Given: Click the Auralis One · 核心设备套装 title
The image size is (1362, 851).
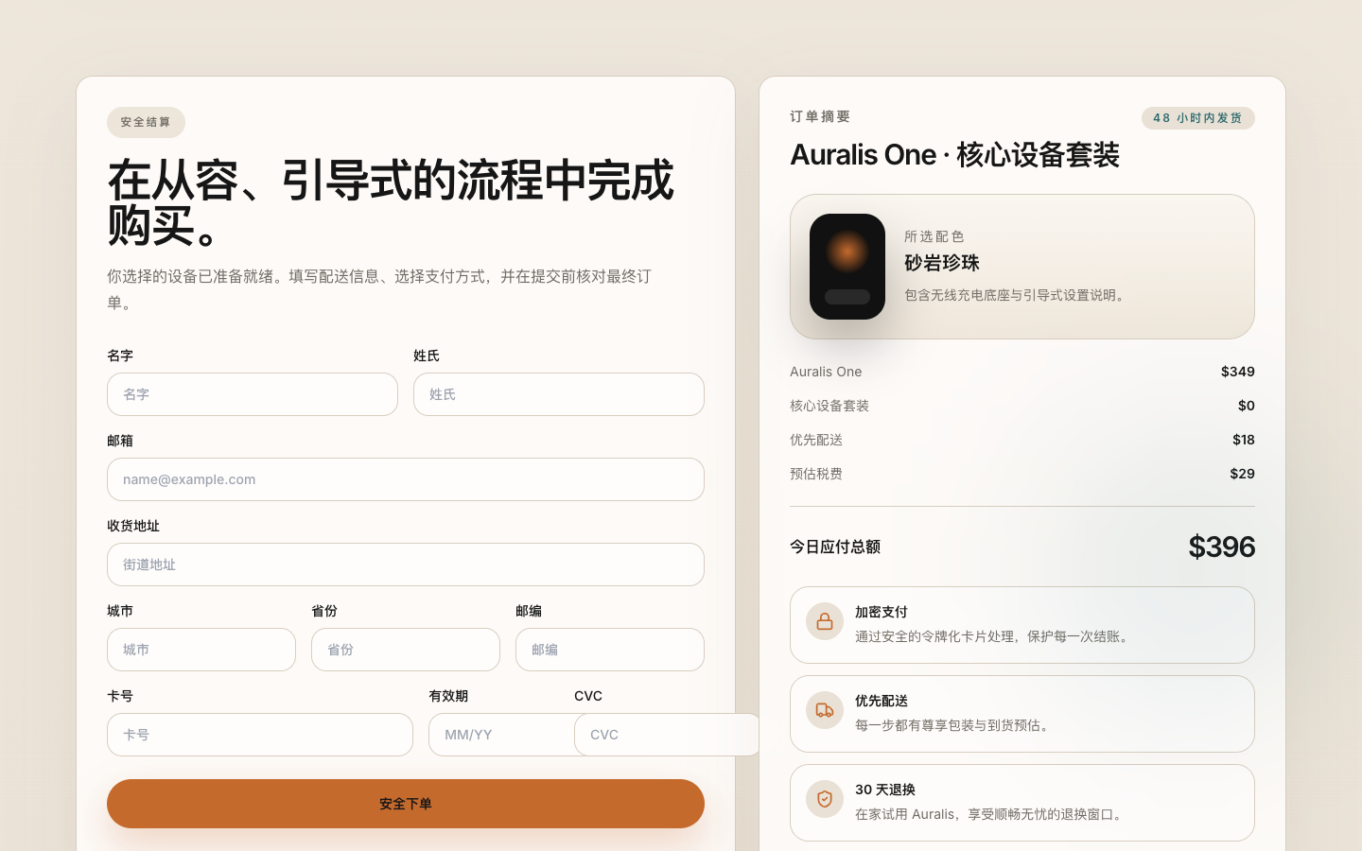Looking at the screenshot, I should [955, 154].
